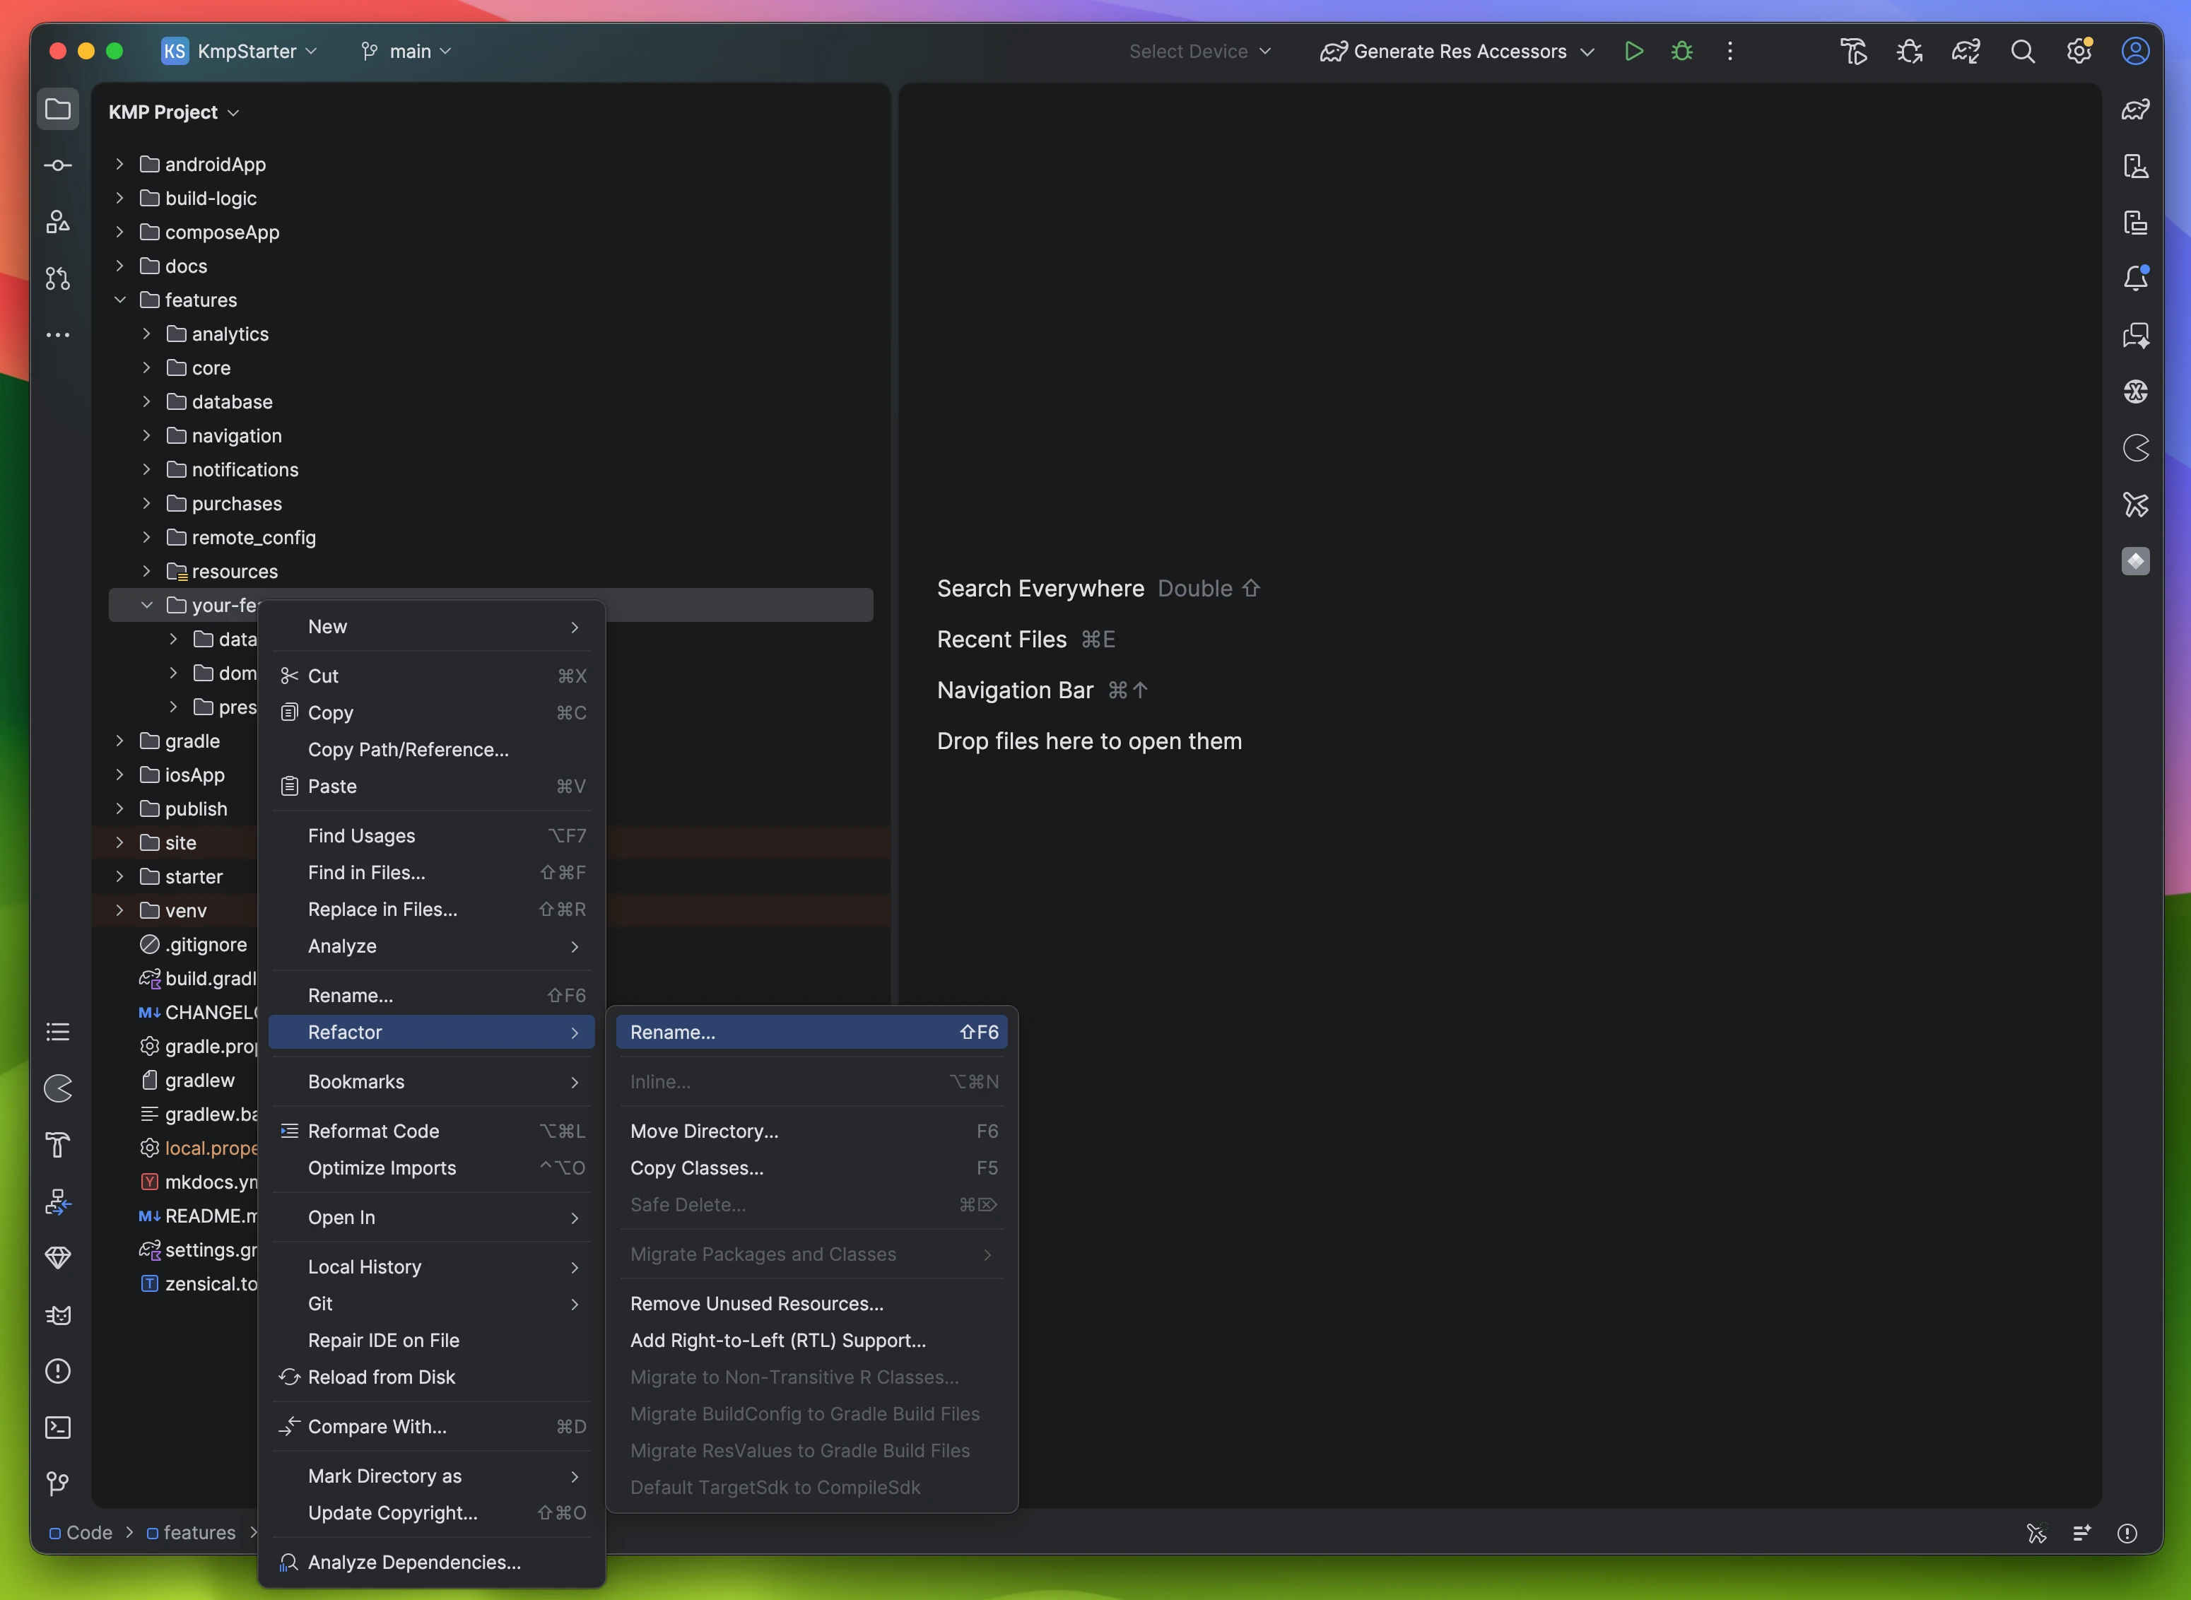
Task: Open the Select Device dropdown
Action: 1199,52
